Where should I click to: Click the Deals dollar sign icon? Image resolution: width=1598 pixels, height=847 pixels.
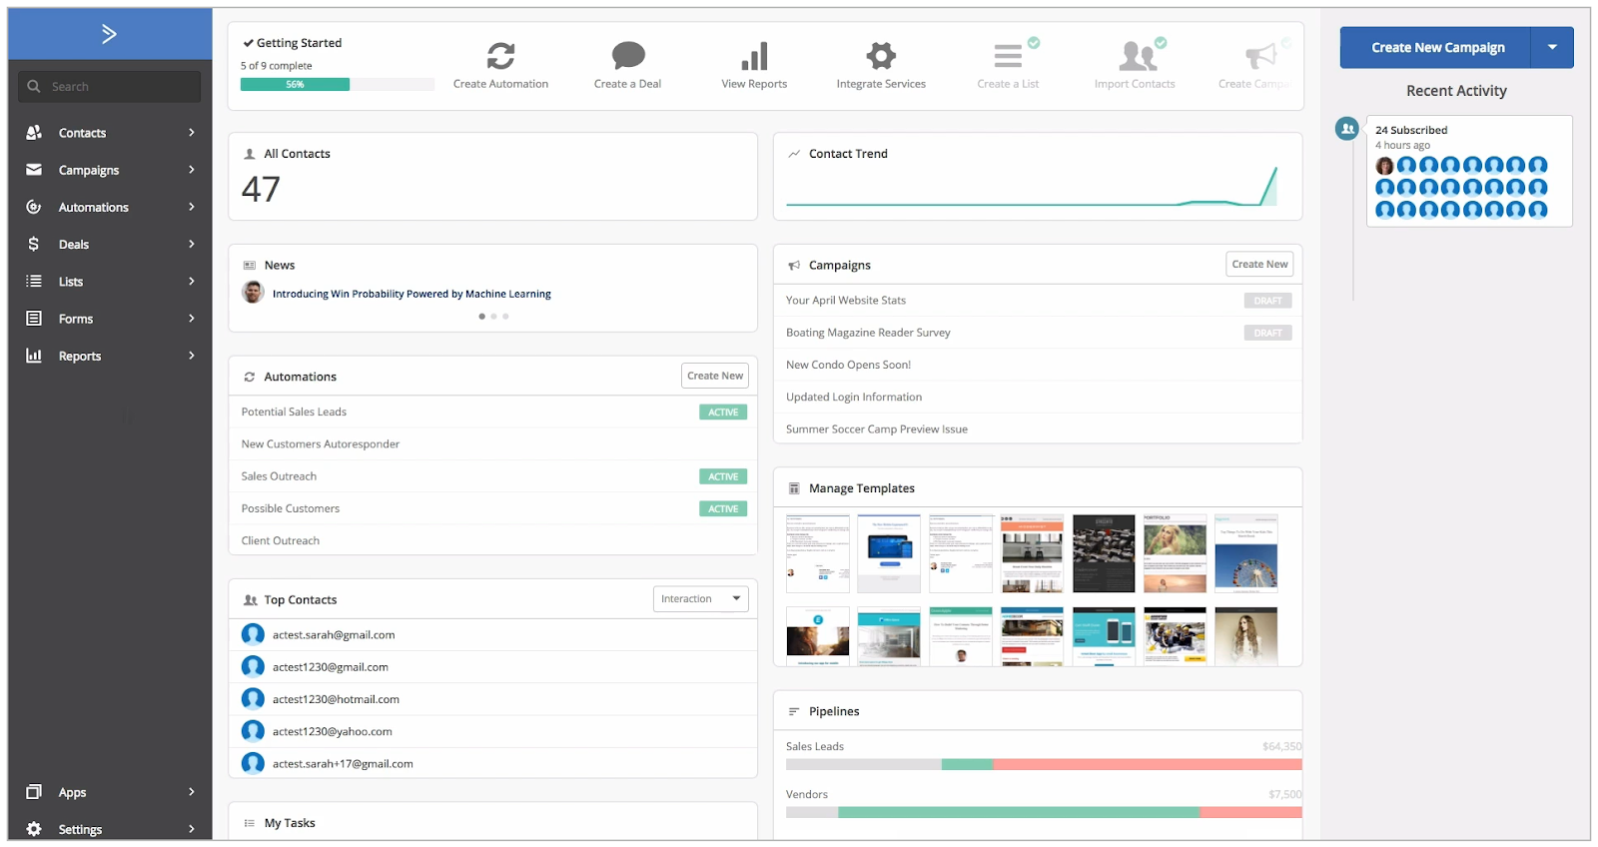pos(34,244)
